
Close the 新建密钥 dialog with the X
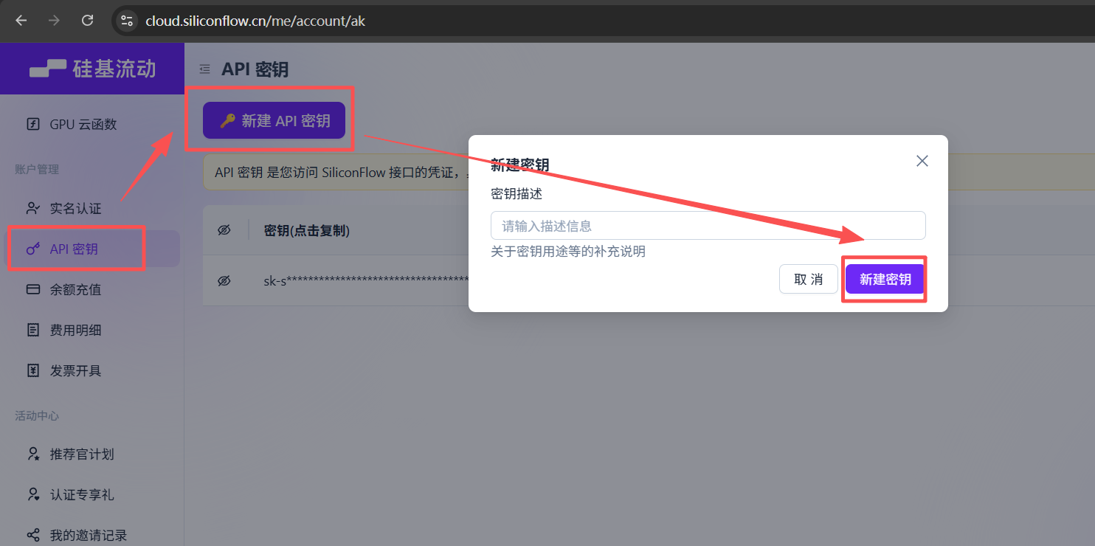coord(922,161)
